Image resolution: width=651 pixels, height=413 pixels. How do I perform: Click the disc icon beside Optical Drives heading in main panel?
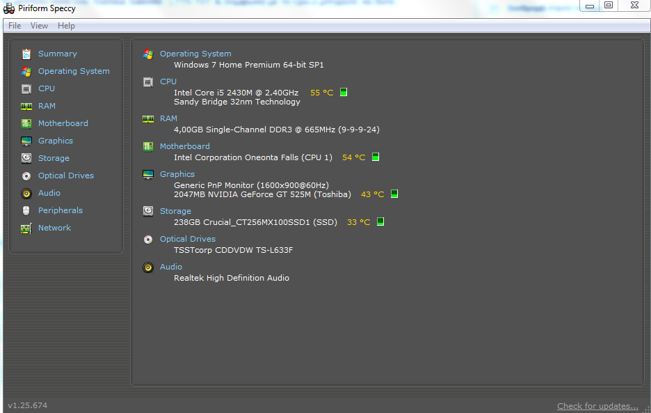click(x=148, y=240)
